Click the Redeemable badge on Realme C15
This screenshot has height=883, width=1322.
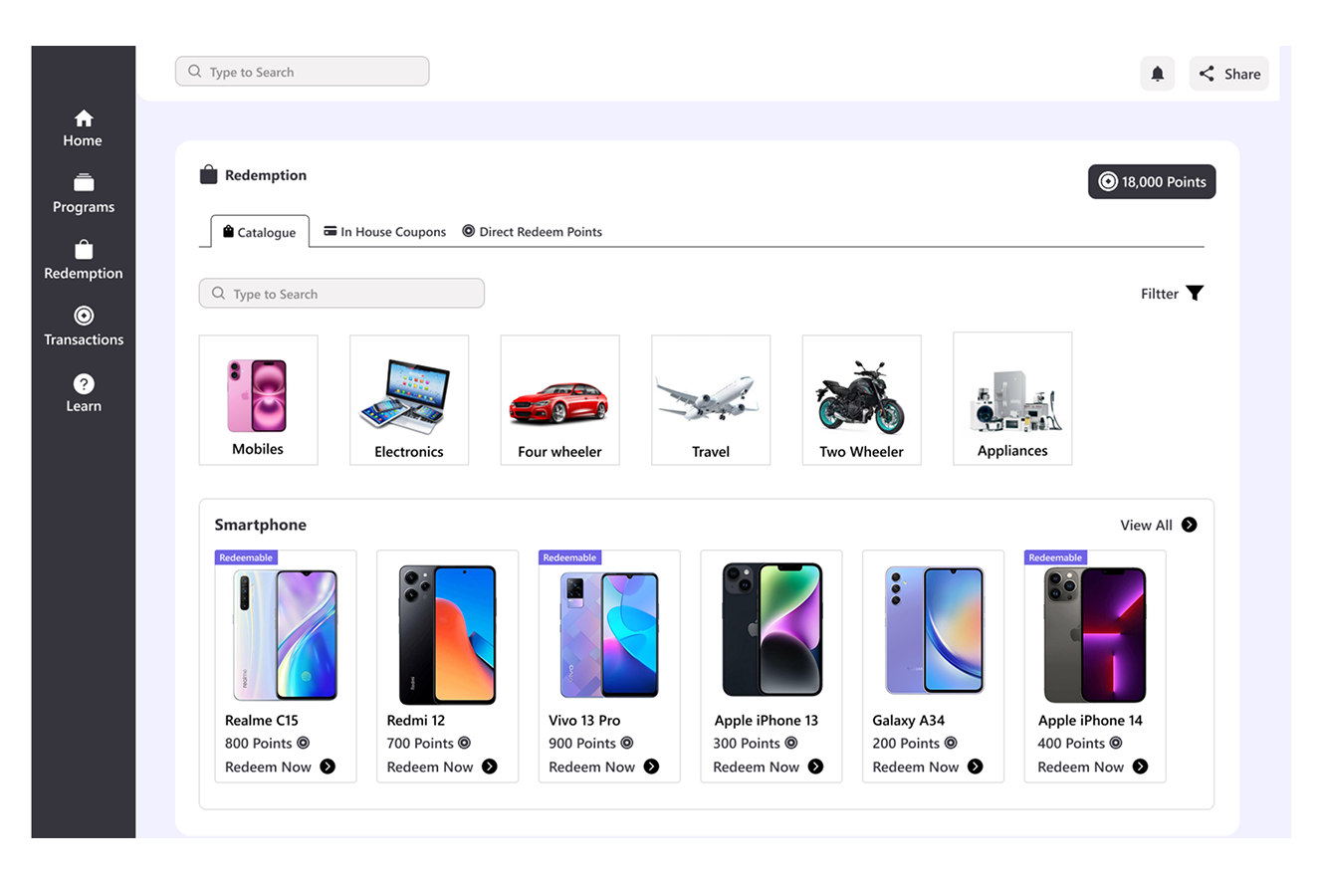point(246,557)
